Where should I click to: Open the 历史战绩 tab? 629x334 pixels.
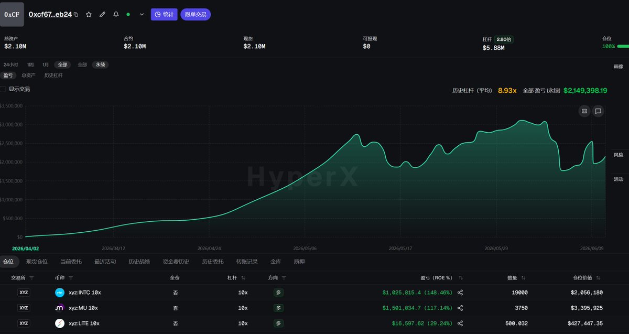[139, 261]
